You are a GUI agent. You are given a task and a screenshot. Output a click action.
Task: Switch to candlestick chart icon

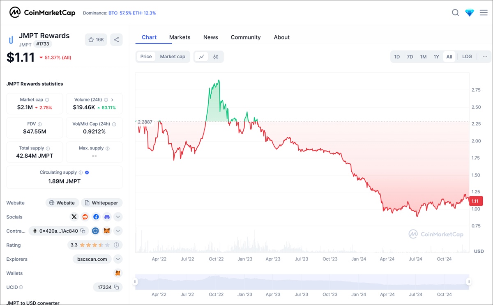[x=216, y=57]
